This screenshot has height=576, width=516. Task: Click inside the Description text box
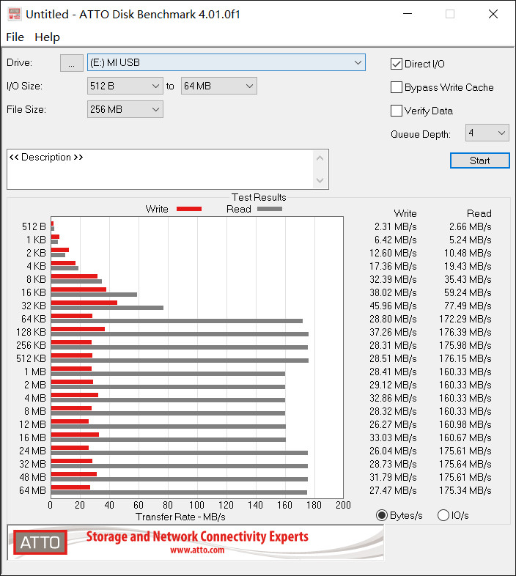point(160,169)
